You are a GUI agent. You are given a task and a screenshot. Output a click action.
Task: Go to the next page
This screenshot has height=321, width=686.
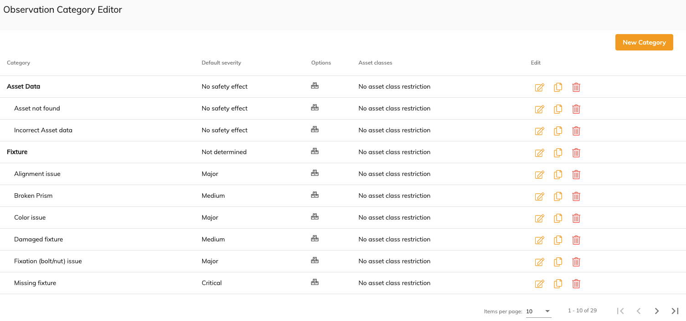click(656, 311)
